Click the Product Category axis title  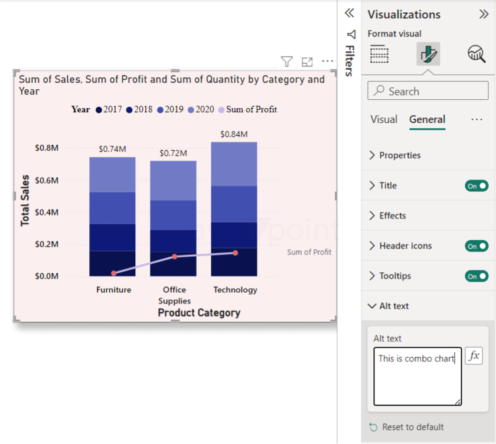click(199, 313)
